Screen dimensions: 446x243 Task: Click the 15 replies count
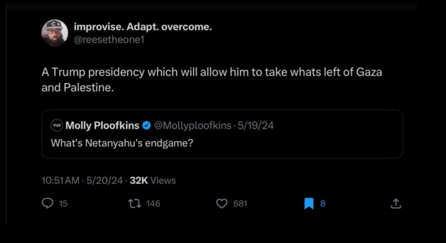pyautogui.click(x=63, y=203)
